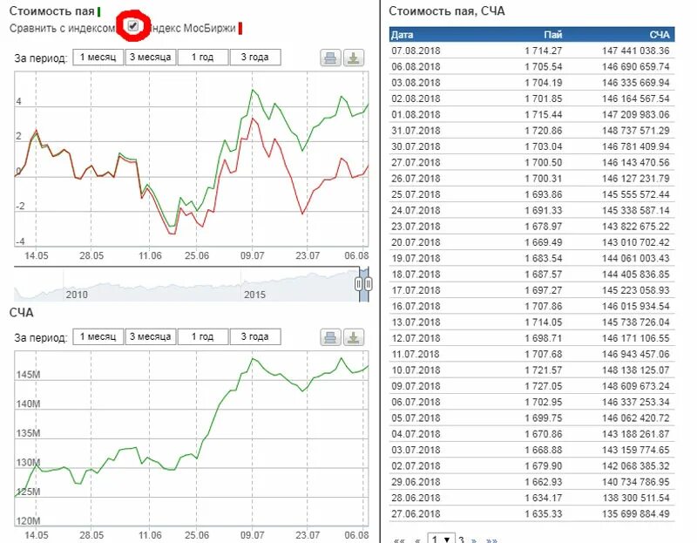Choose '3 года' period for СЧА chart

255,336
